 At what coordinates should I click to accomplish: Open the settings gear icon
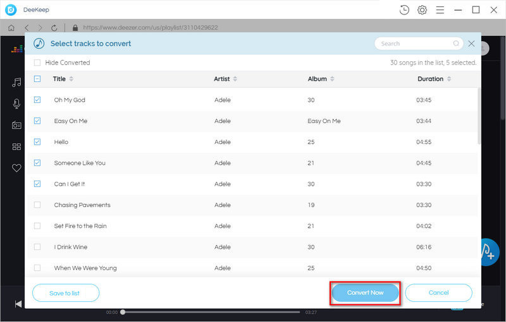point(422,10)
